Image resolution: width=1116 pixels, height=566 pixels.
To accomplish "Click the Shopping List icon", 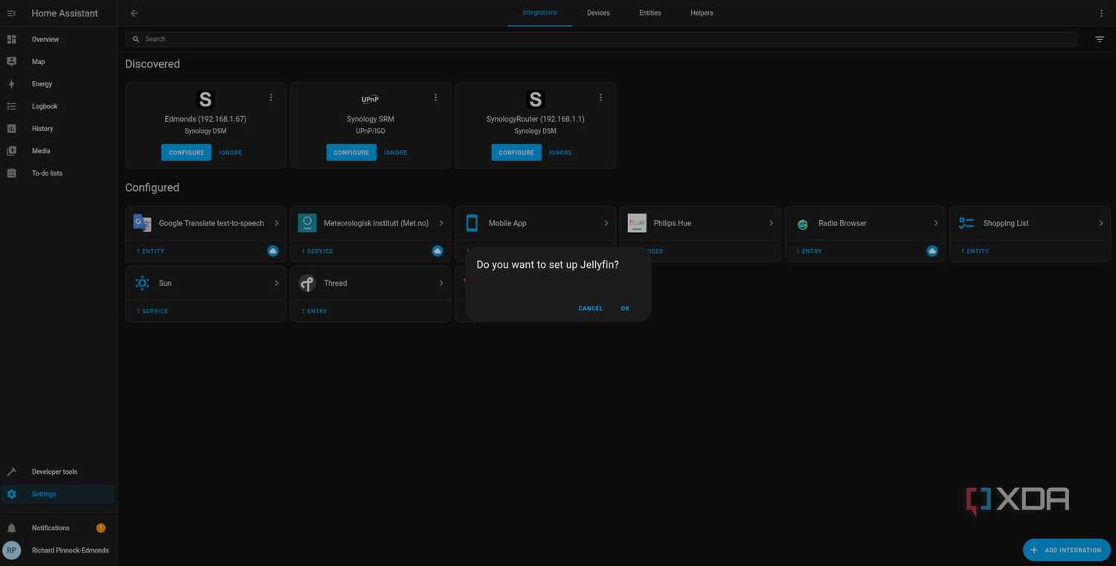I will 966,223.
